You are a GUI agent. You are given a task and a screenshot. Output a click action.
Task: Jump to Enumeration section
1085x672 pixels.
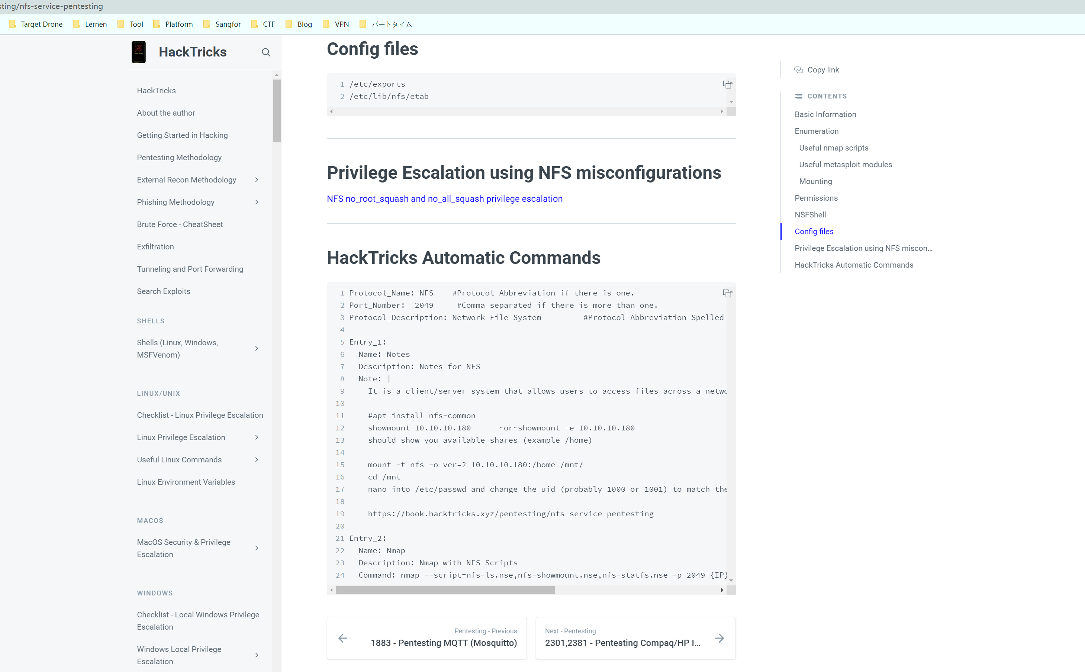(x=817, y=131)
